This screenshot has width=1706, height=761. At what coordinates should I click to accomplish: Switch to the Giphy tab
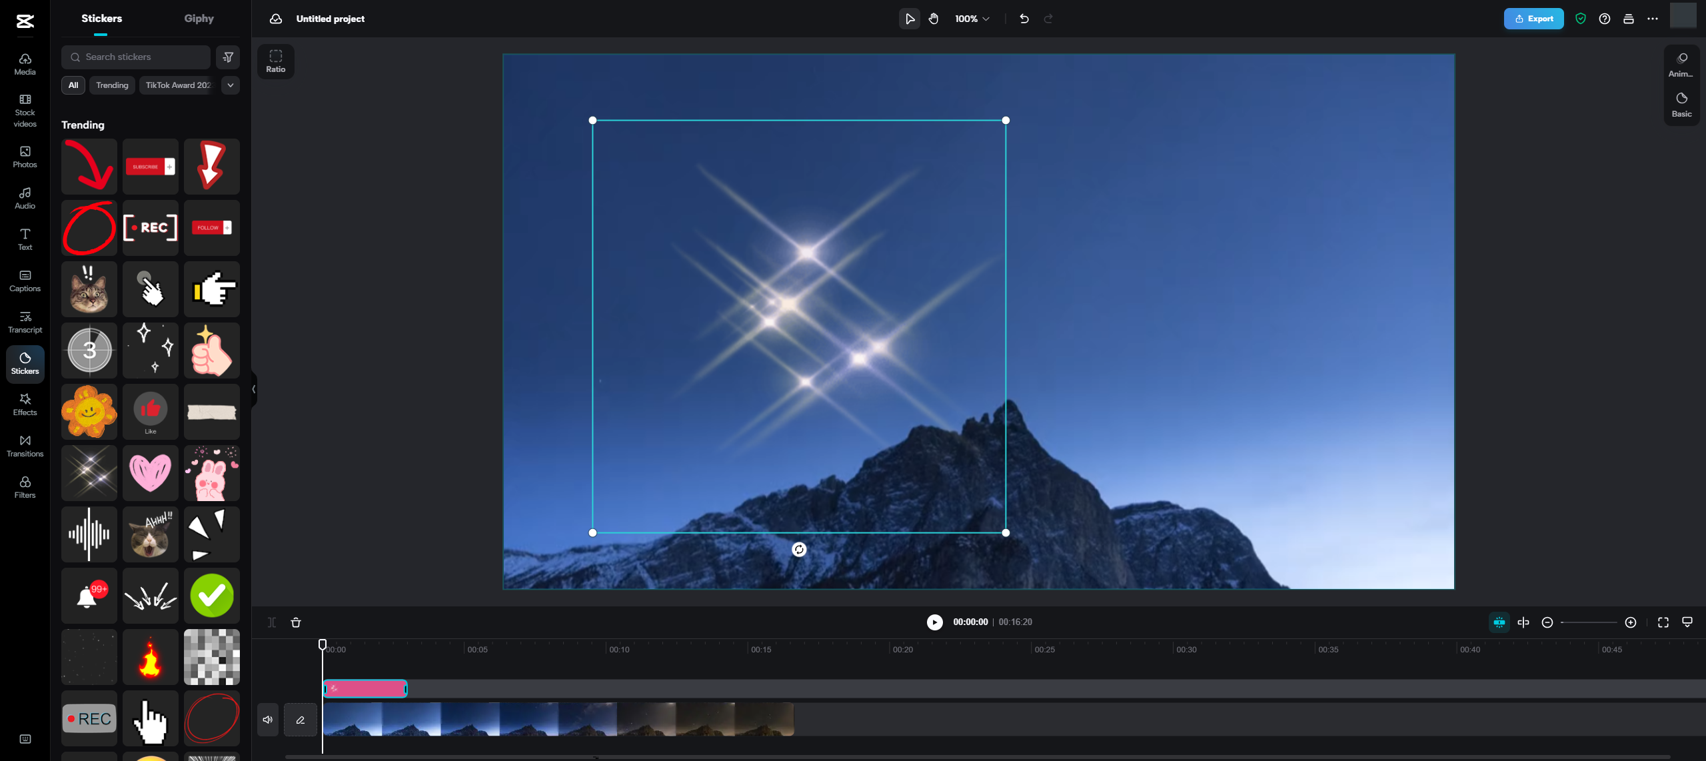199,19
